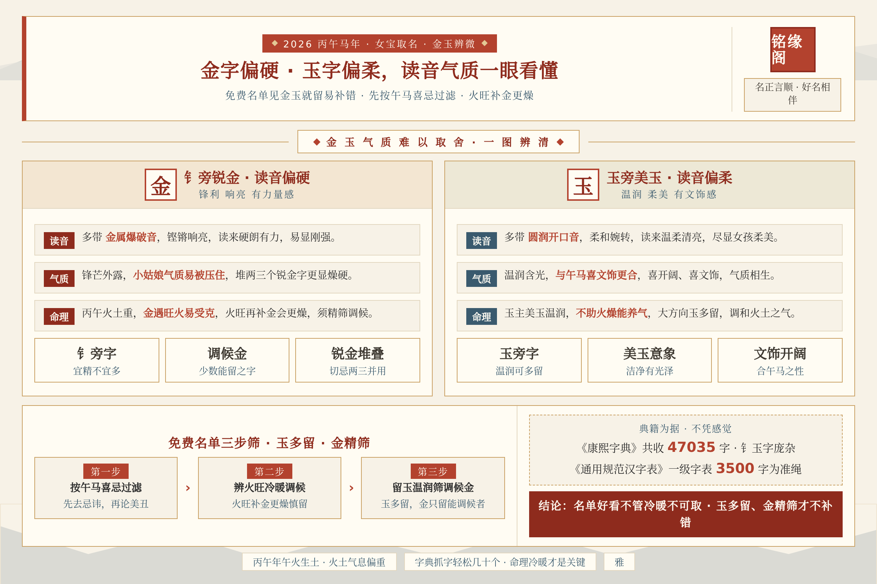Click the 第三步 step badge
The width and height of the screenshot is (877, 584).
pos(433,471)
